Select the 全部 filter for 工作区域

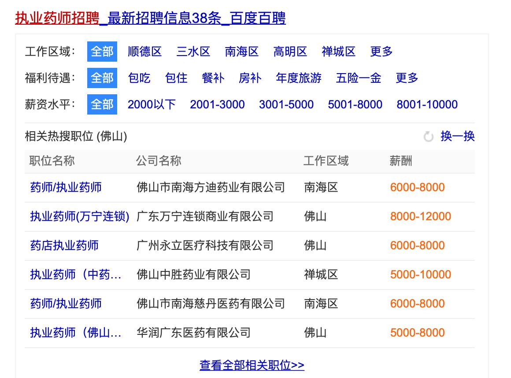click(102, 52)
